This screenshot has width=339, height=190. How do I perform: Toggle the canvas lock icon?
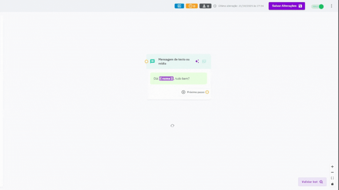click(332, 184)
